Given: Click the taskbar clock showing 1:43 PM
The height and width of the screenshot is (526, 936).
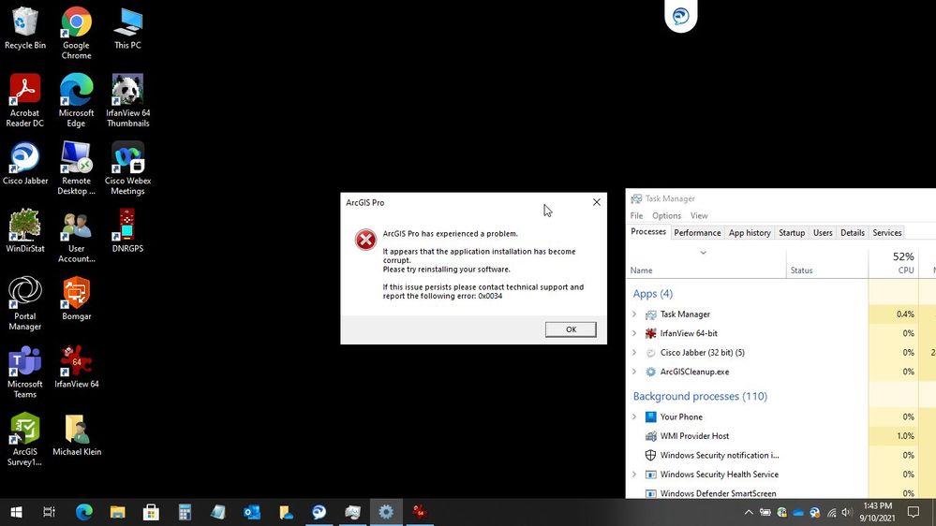Looking at the screenshot, I should click(877, 512).
